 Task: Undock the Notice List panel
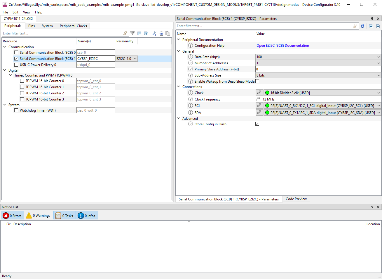coord(372,207)
